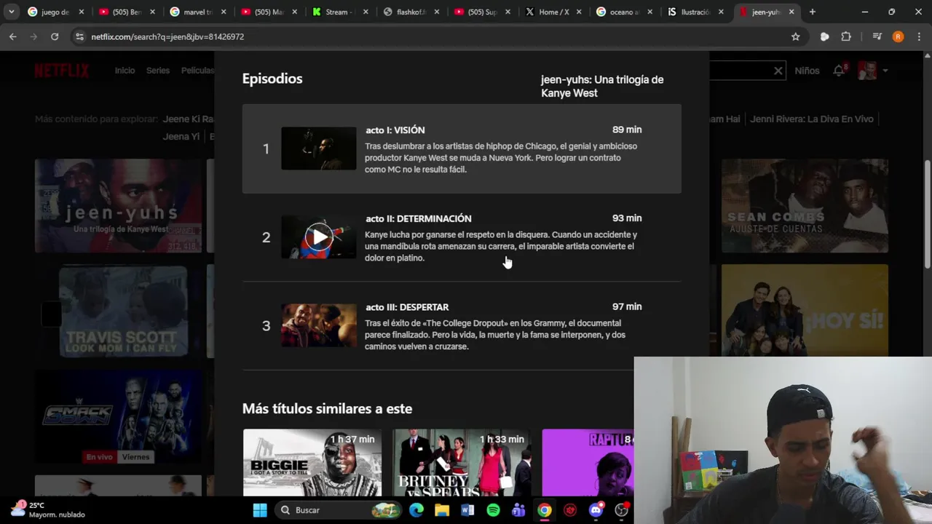Click the acto I: VISIÓN episode title
This screenshot has width=932, height=524.
[x=395, y=130]
